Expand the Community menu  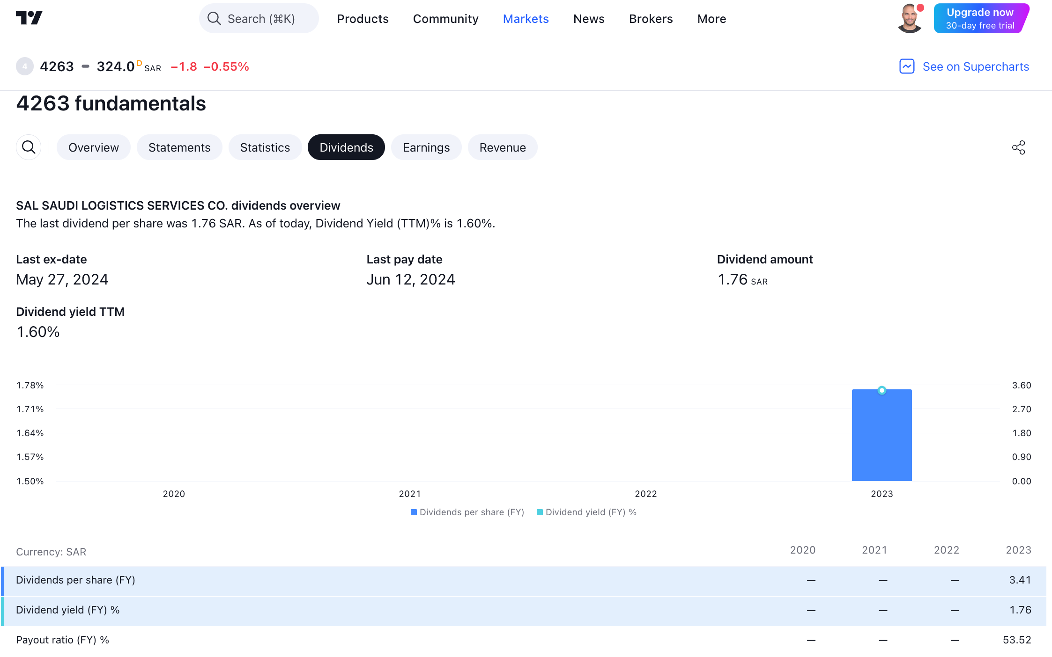445,19
